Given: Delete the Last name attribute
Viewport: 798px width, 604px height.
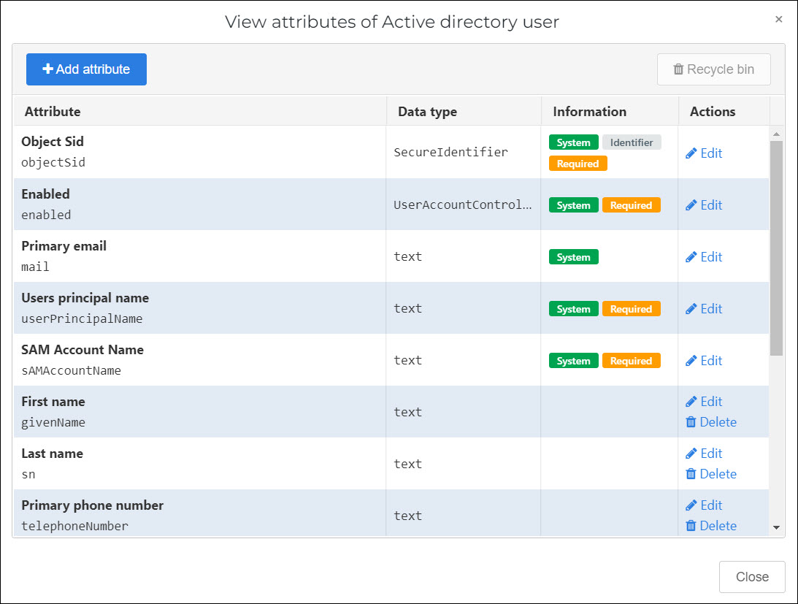Looking at the screenshot, I should point(711,473).
